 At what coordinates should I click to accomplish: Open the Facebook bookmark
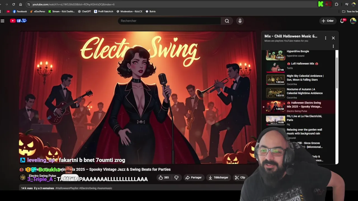click(x=20, y=11)
